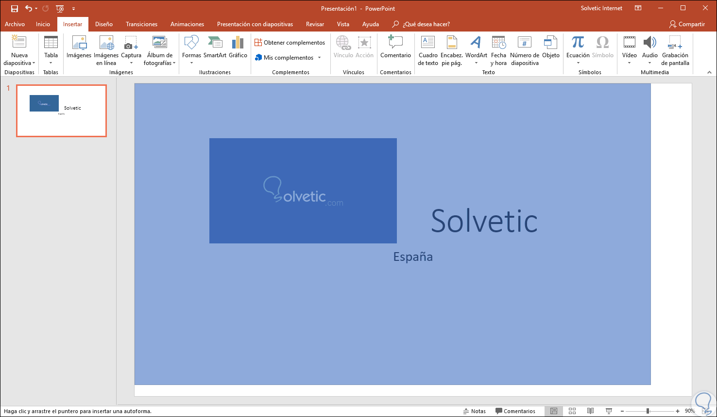Screen dimensions: 717x417
Task: Insert Audio clip
Action: tap(649, 50)
